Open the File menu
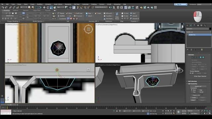The width and height of the screenshot is (212, 119). point(2,4)
